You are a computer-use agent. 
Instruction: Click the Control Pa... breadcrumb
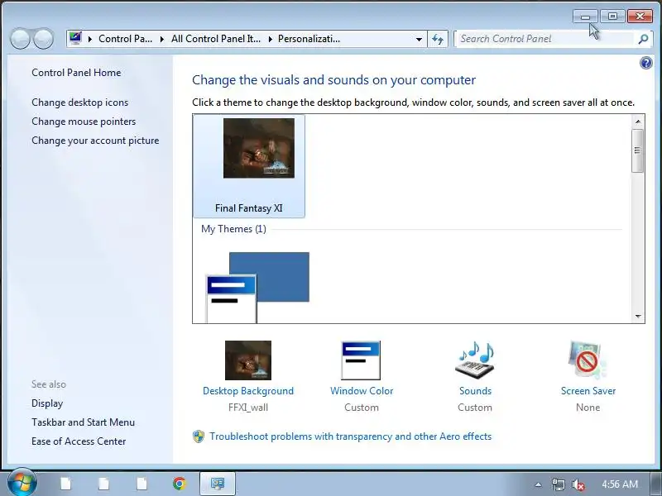pos(126,39)
